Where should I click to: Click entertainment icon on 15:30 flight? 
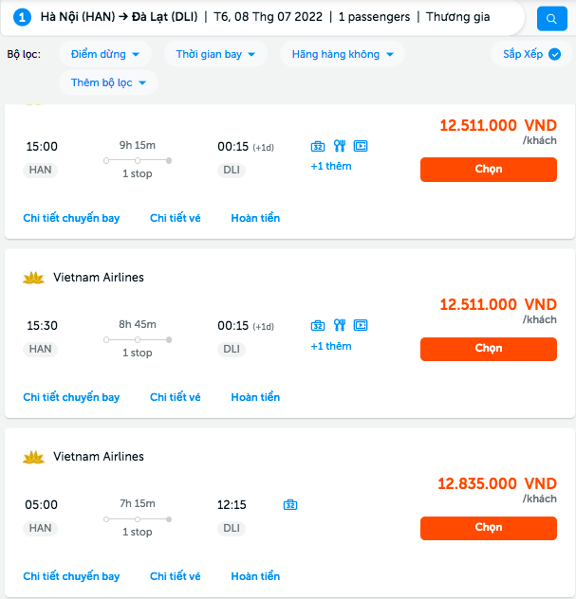tap(360, 325)
